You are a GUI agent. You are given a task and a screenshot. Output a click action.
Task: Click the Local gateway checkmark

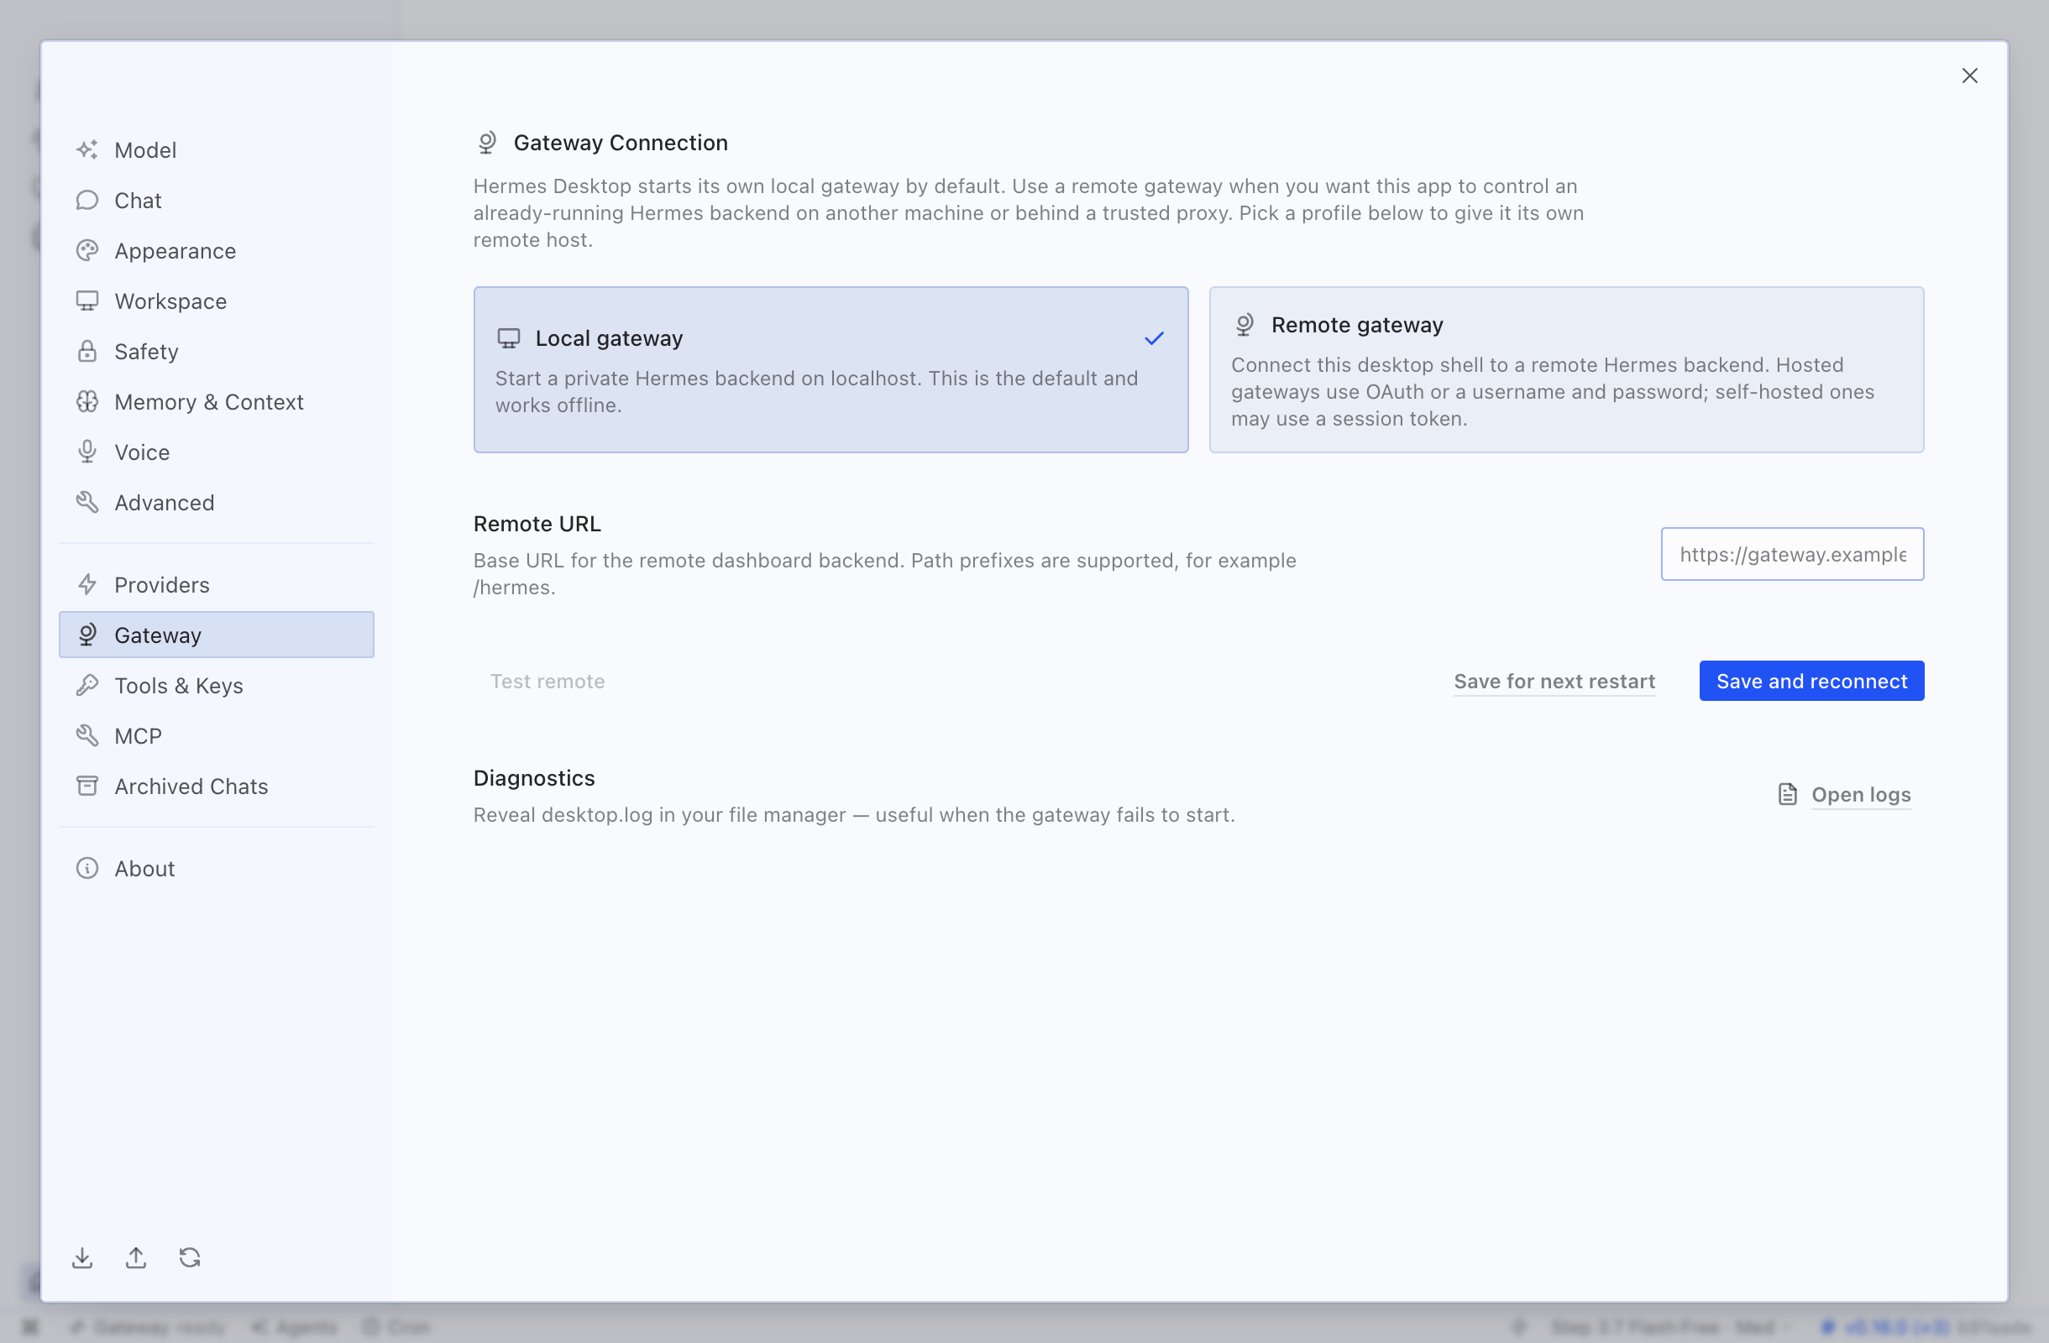click(x=1155, y=338)
